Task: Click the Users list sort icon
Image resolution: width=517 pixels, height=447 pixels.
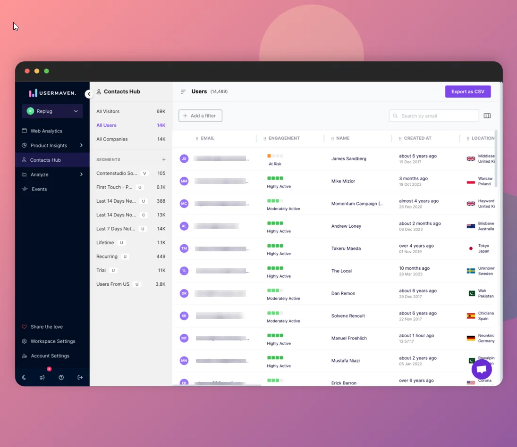Action: [x=183, y=91]
